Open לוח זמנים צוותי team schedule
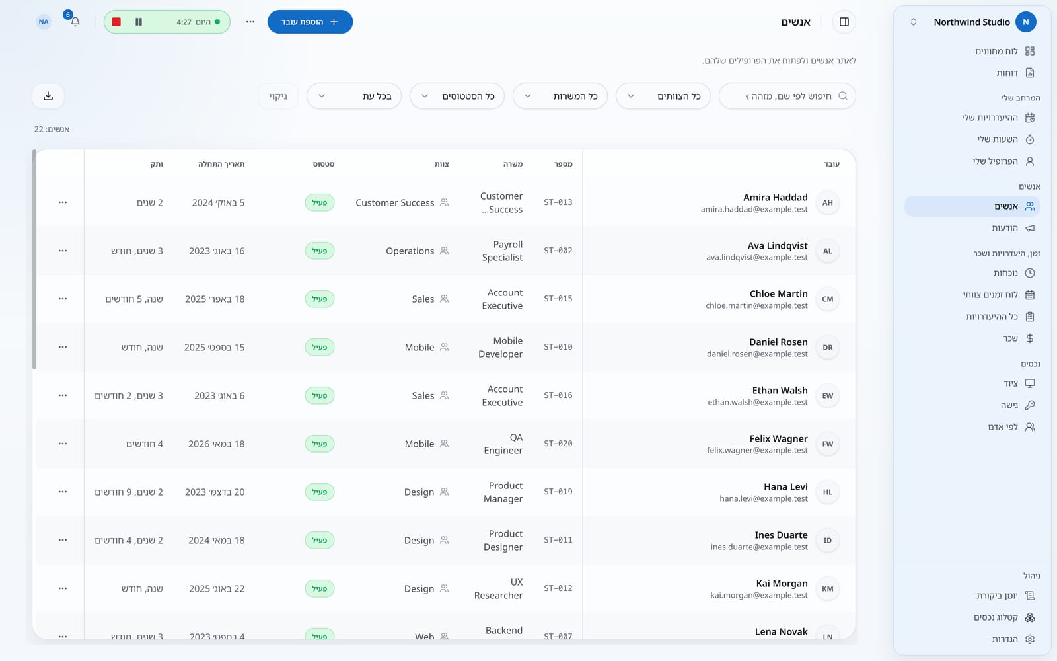 pos(972,295)
